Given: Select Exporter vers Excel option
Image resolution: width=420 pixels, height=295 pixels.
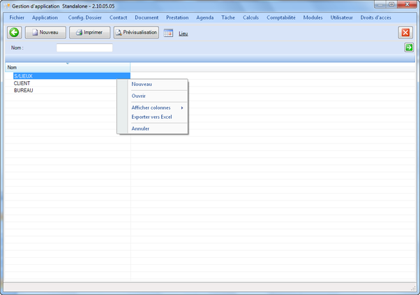Looking at the screenshot, I should [x=151, y=117].
